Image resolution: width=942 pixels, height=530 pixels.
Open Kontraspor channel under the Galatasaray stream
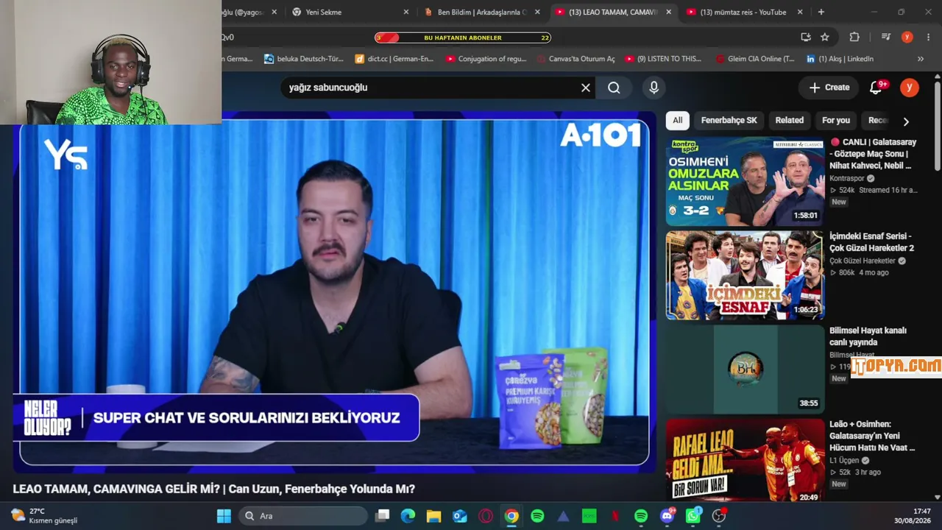click(x=846, y=178)
